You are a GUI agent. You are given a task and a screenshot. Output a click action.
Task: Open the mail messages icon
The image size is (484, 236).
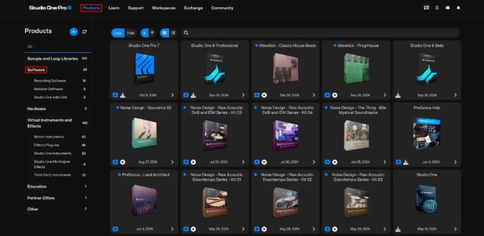coord(448,8)
